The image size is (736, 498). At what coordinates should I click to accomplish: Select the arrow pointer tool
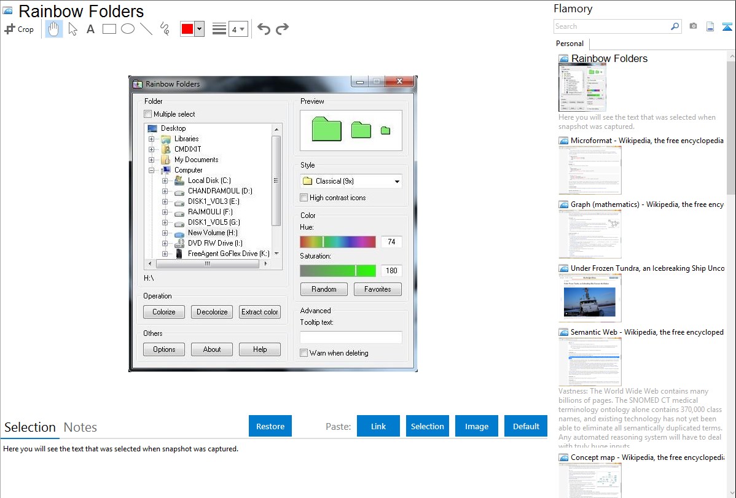coord(73,29)
